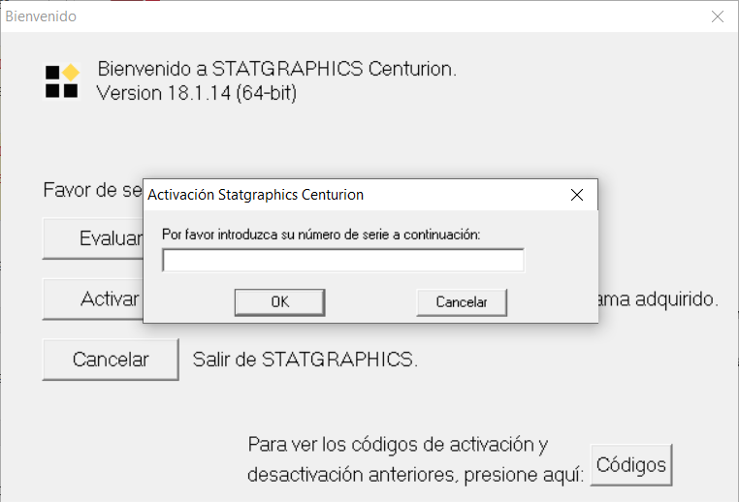The height and width of the screenshot is (502, 739).
Task: Close the Activación Statgraphics Centurion dialog
Action: point(577,195)
